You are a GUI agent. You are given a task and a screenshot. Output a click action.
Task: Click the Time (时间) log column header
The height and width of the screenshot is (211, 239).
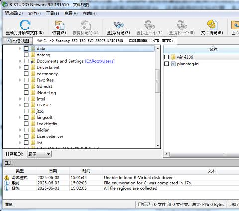coord(86,171)
